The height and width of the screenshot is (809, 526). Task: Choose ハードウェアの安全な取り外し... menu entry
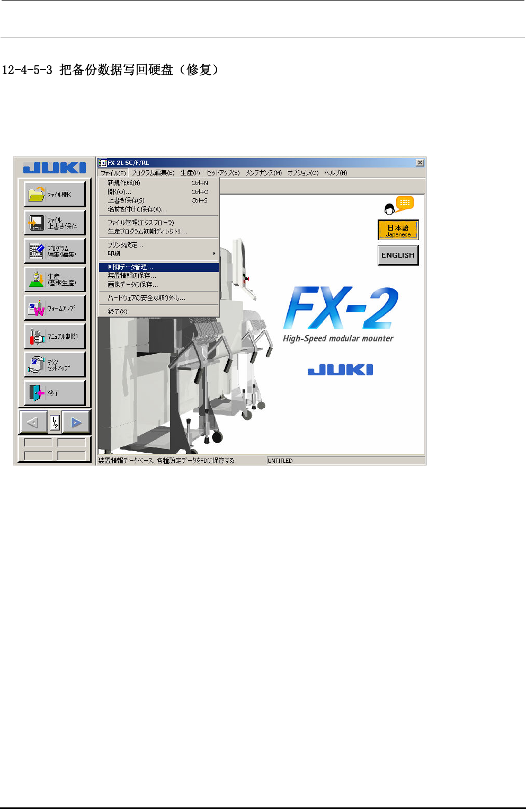pos(159,298)
